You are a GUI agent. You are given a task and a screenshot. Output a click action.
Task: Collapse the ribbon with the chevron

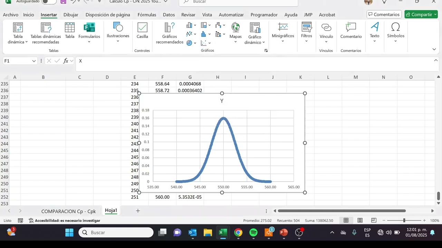click(x=434, y=49)
